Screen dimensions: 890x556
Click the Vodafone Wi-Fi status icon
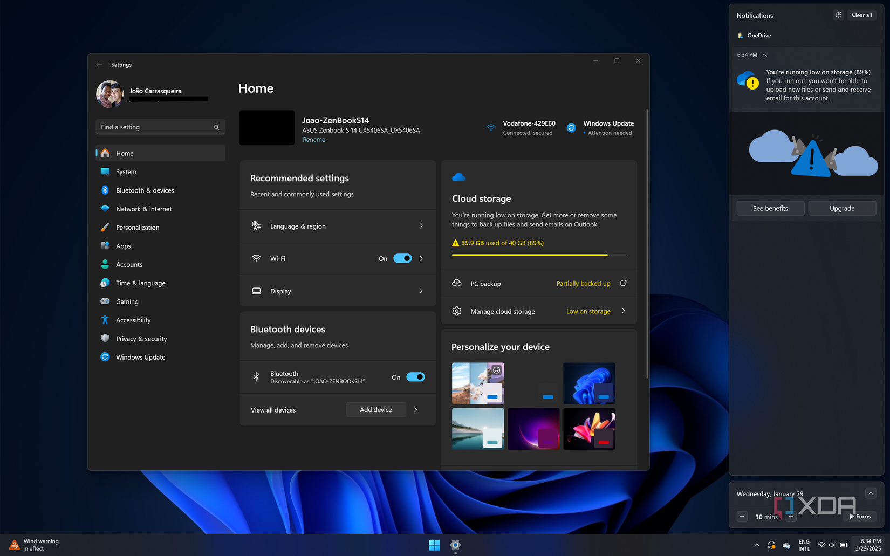[x=491, y=128]
